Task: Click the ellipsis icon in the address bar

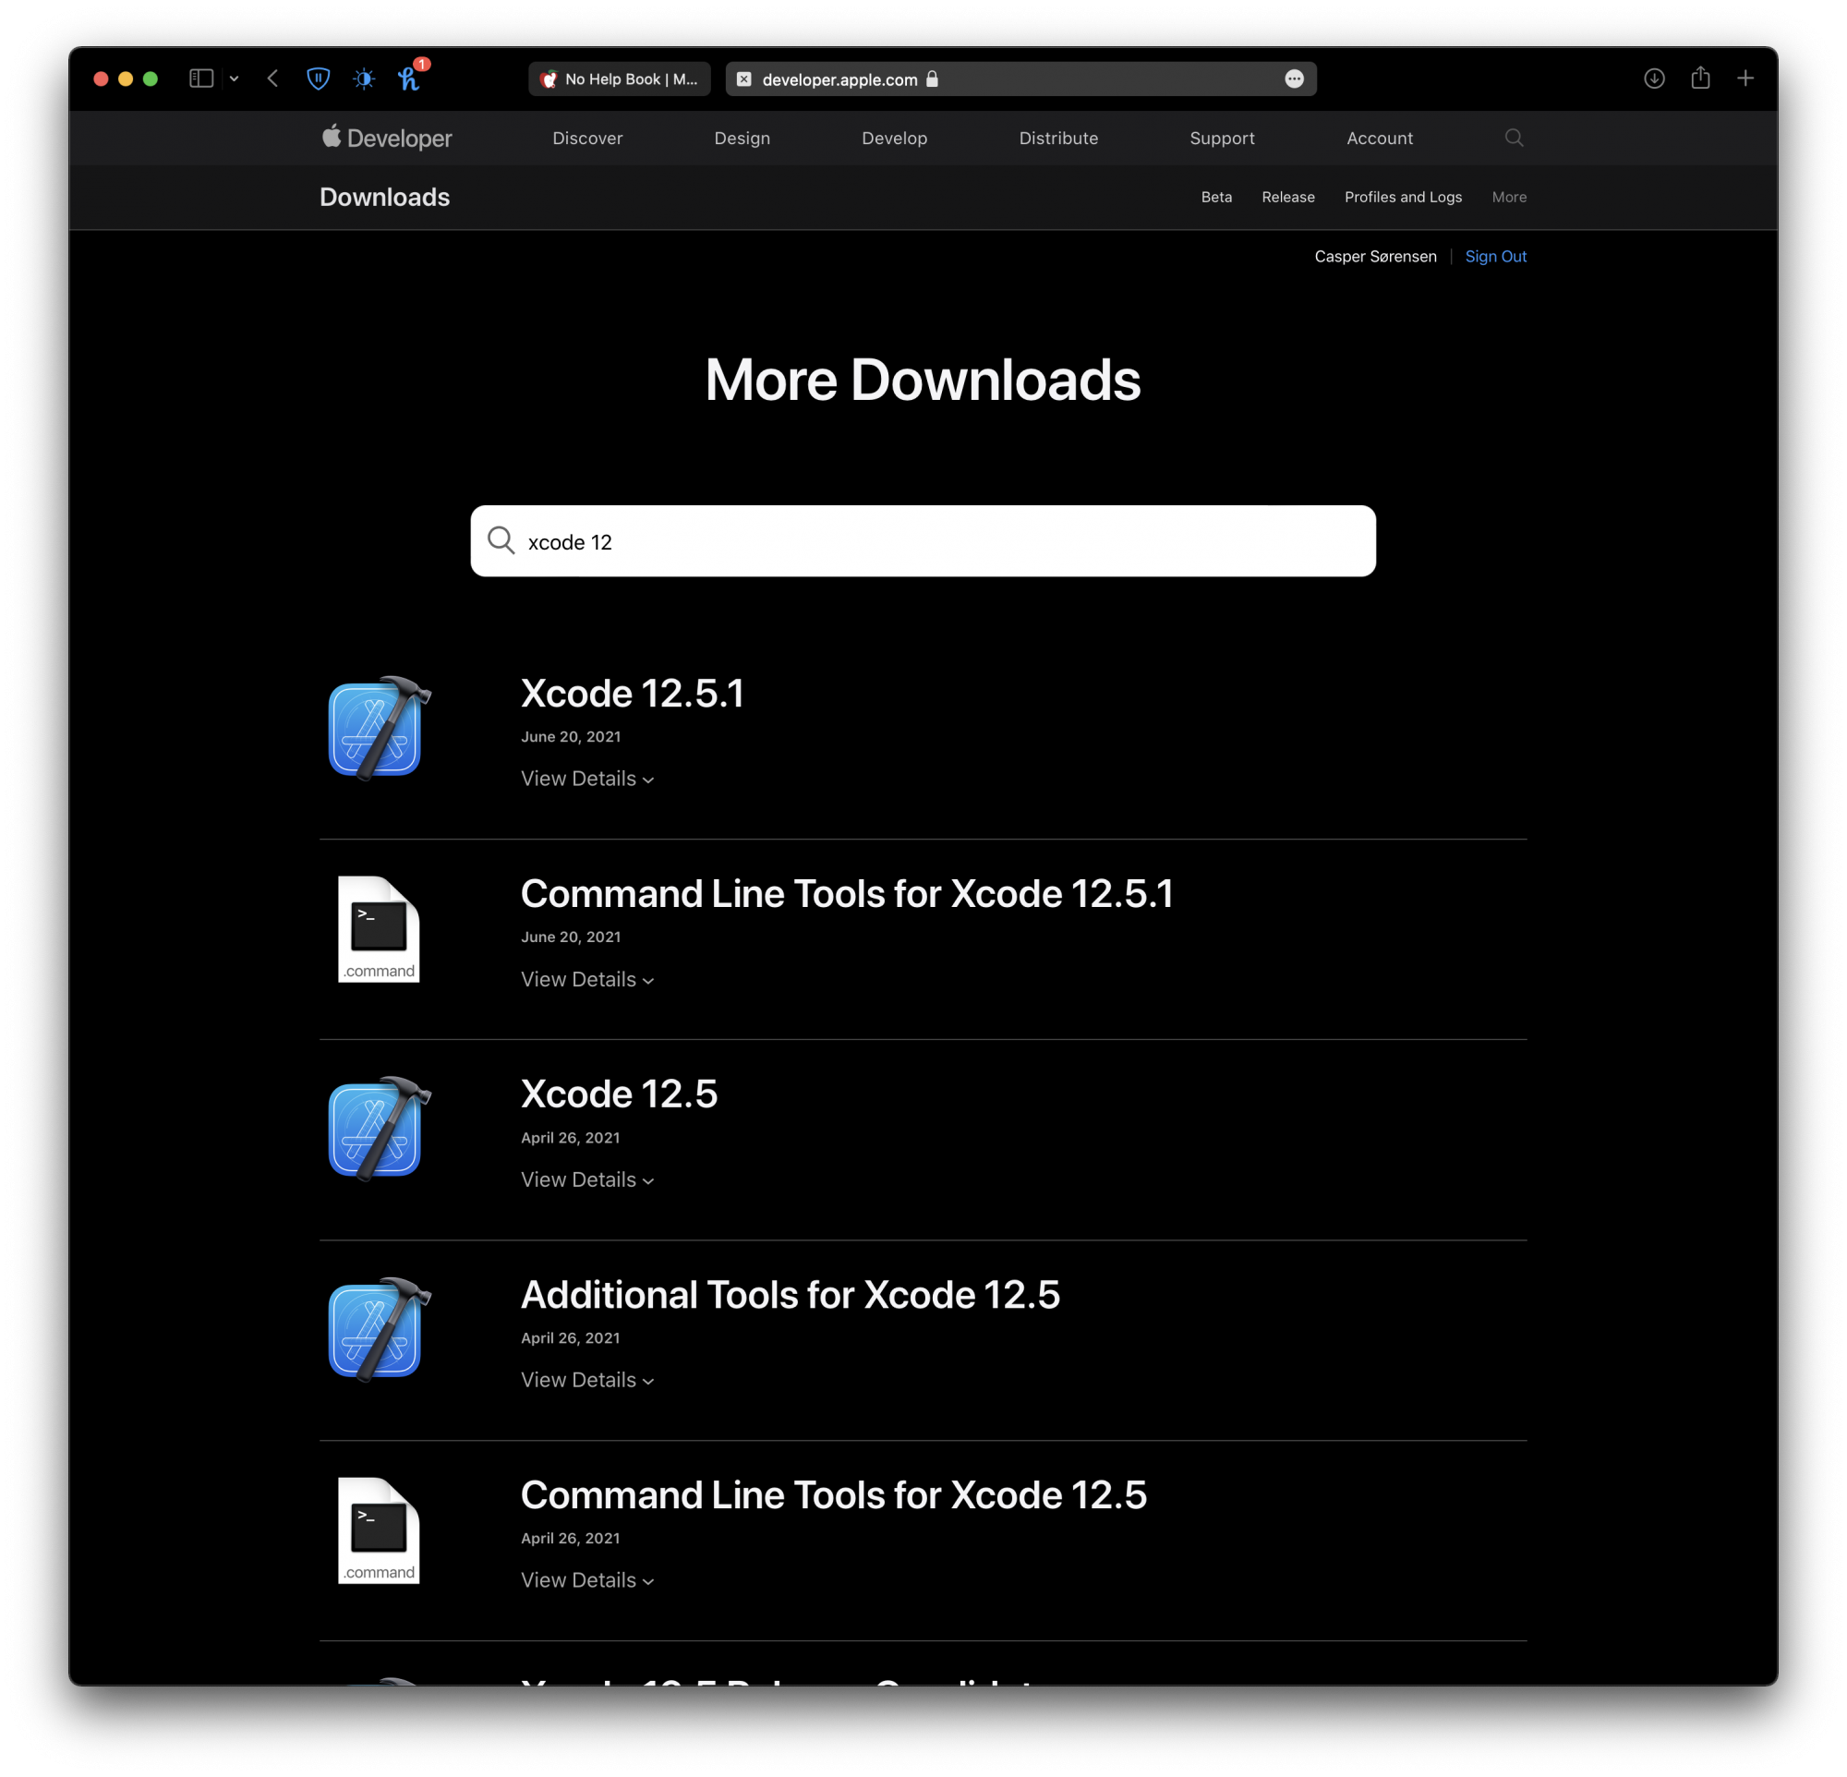Action: point(1295,79)
